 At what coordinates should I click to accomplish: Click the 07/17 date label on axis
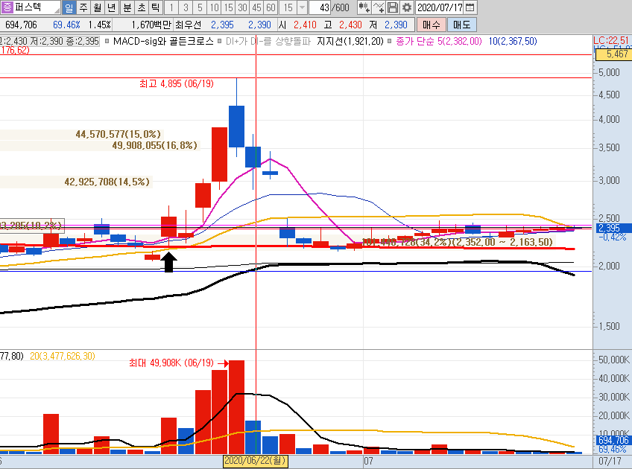click(x=610, y=462)
